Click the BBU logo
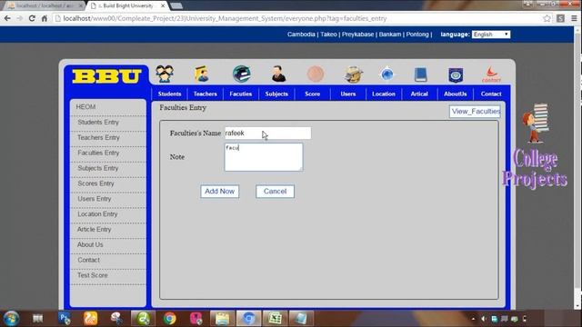 (106, 76)
